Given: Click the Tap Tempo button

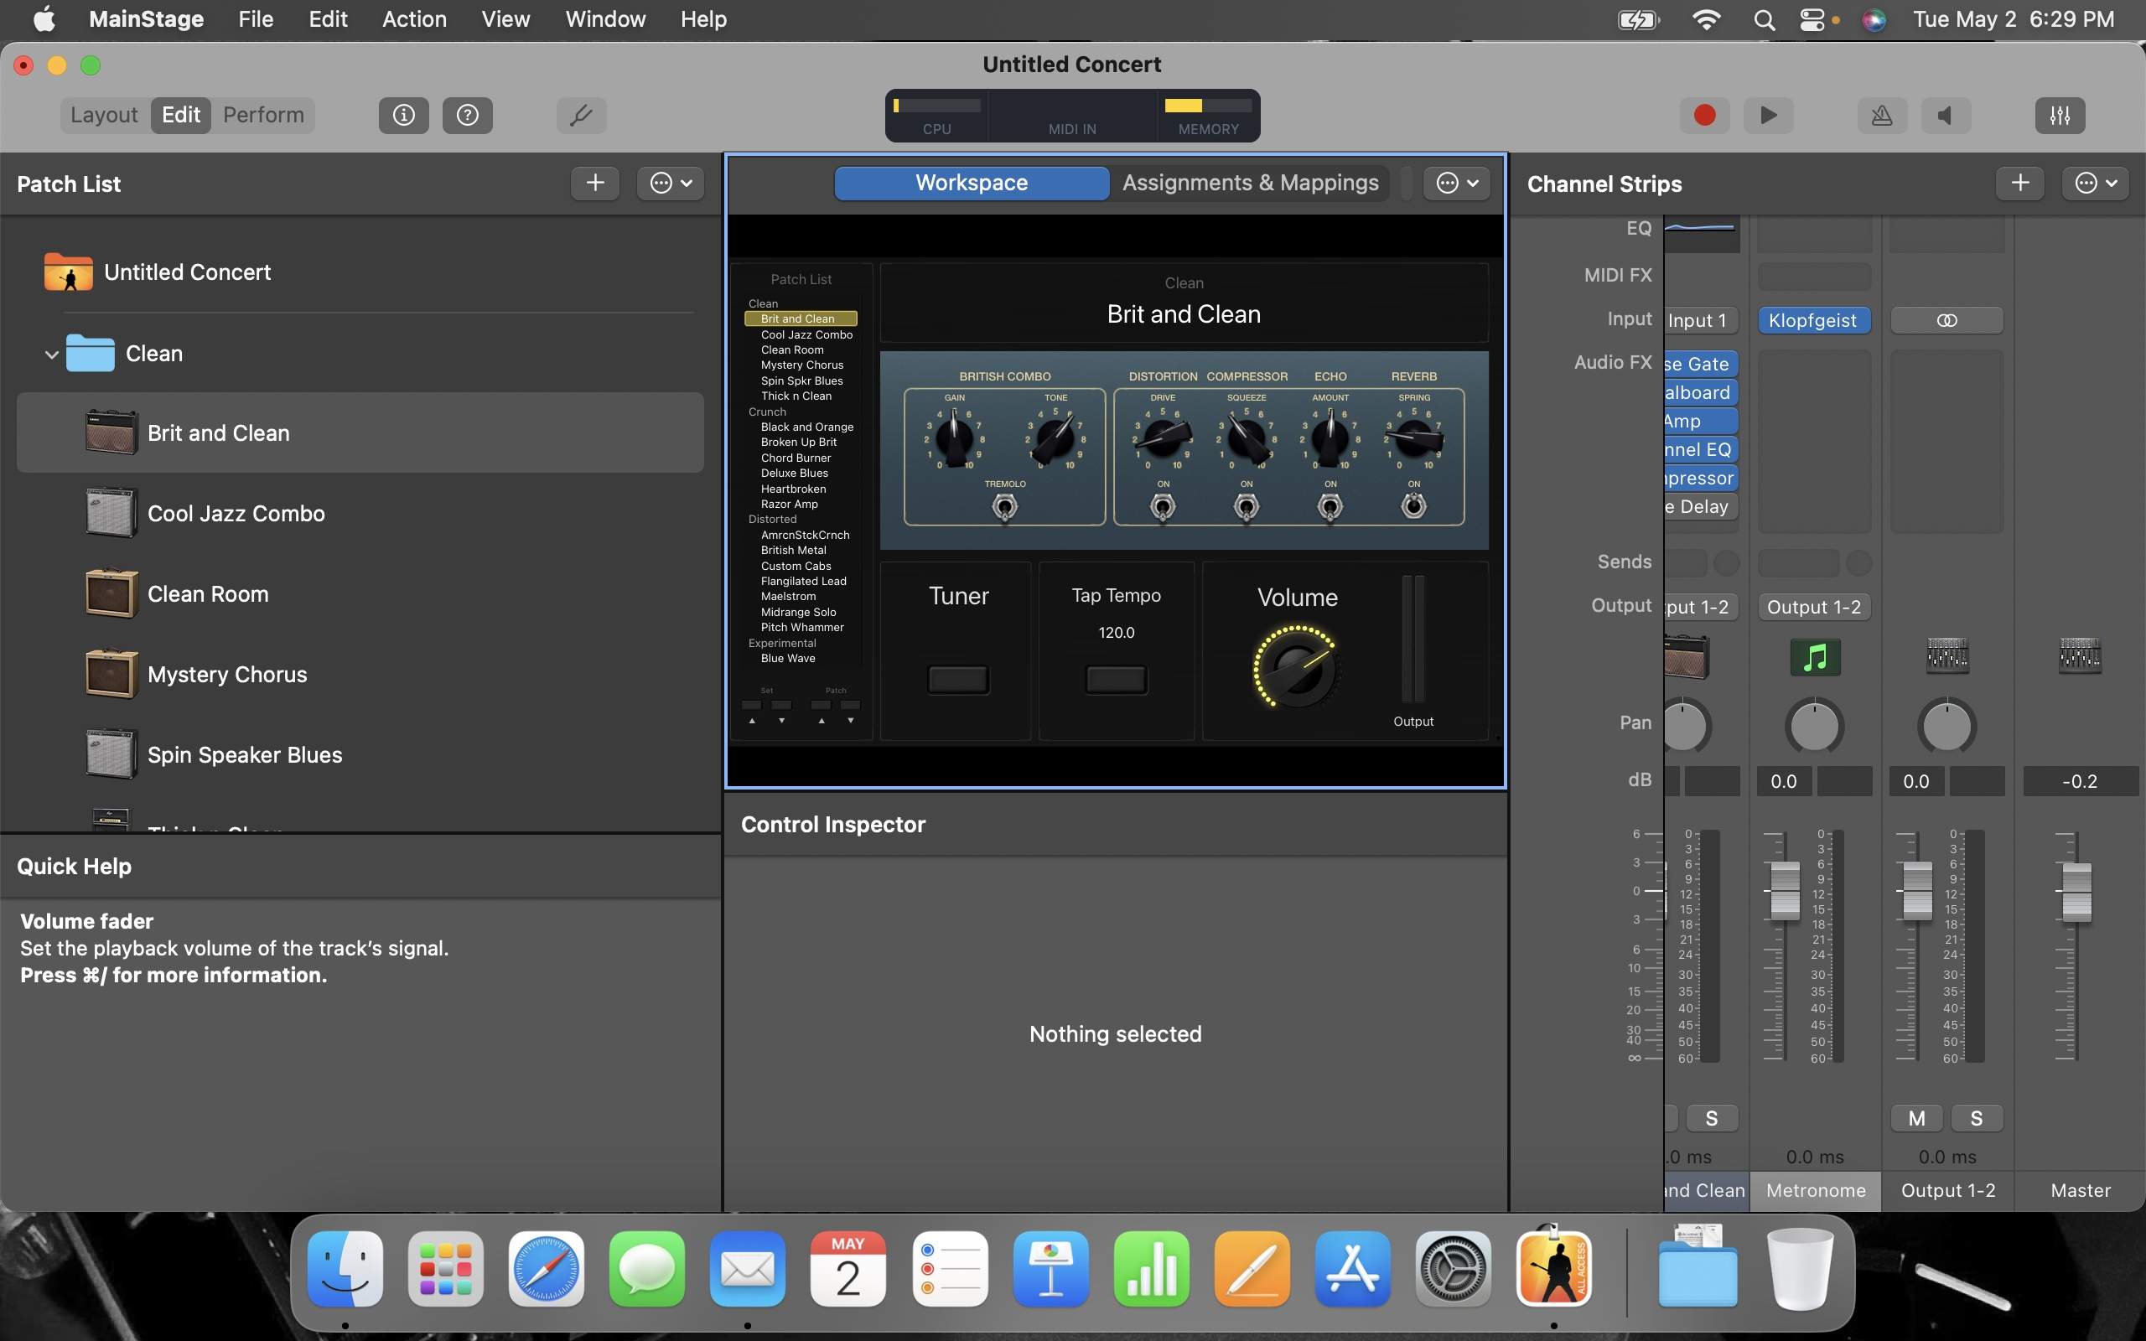Looking at the screenshot, I should coord(1117,680).
